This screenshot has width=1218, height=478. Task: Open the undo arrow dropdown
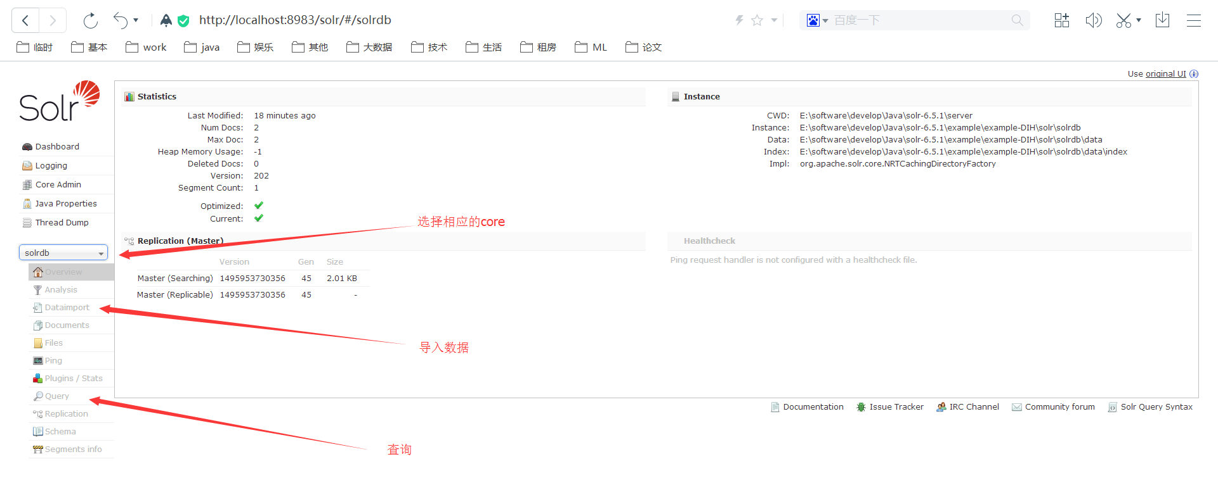(136, 20)
